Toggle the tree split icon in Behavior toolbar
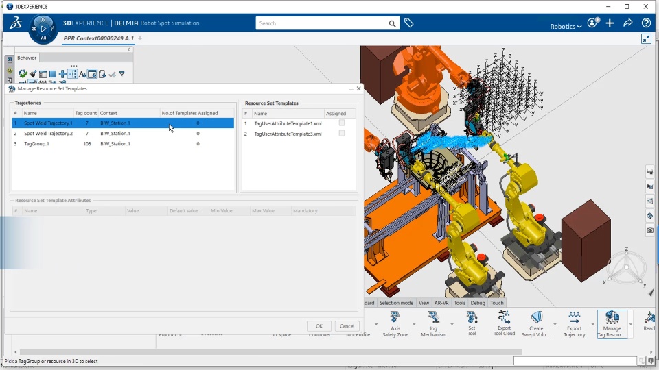Screen dimensions: 659x370 coord(72,74)
